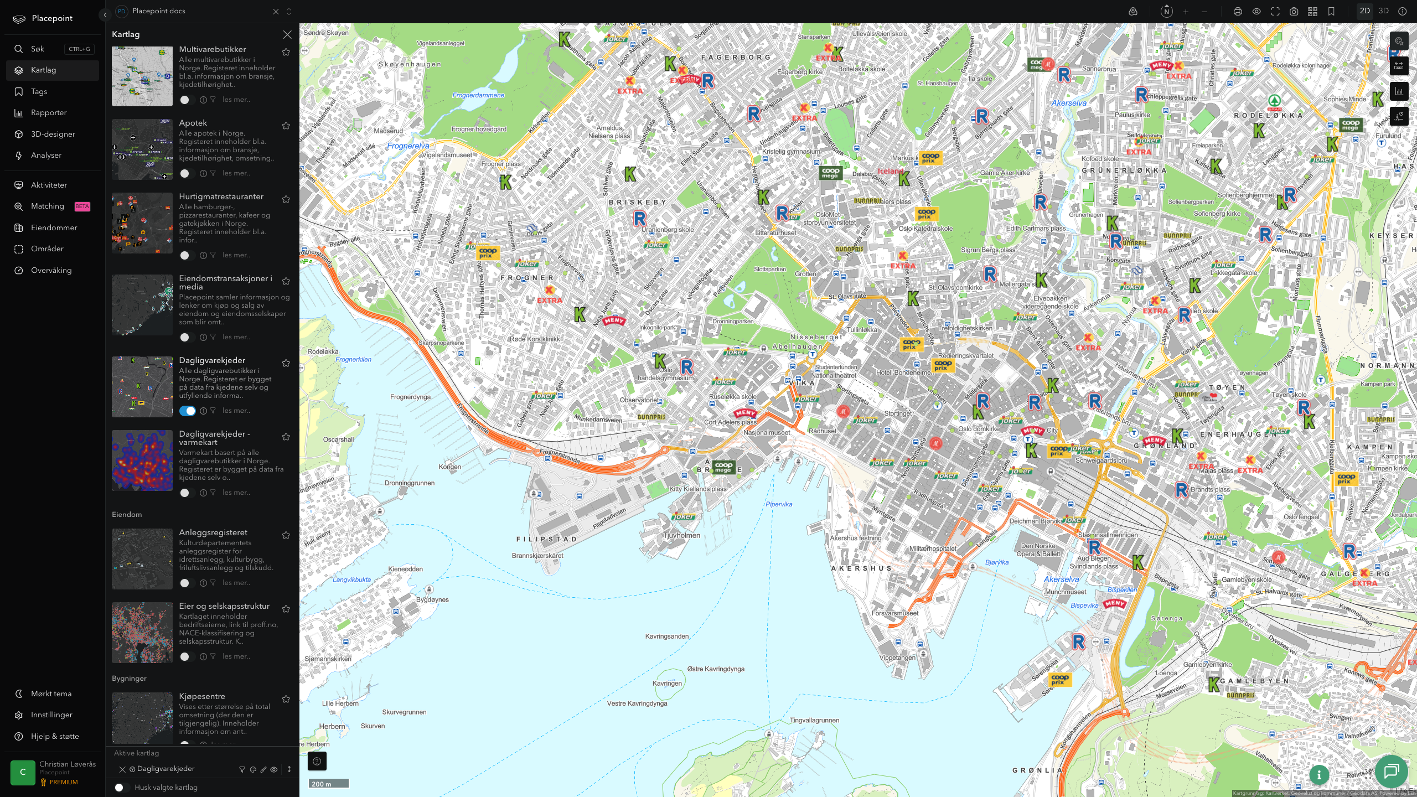Disable the Dagligvarekjeder layer toggle

coord(187,411)
